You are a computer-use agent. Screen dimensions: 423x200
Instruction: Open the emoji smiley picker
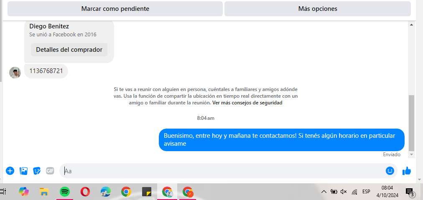click(390, 171)
